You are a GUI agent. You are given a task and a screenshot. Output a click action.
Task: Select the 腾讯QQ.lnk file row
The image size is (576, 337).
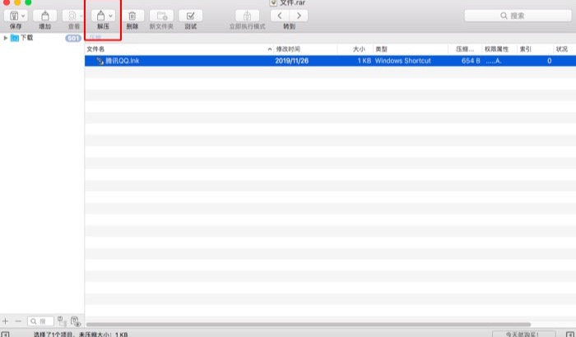coord(247,61)
